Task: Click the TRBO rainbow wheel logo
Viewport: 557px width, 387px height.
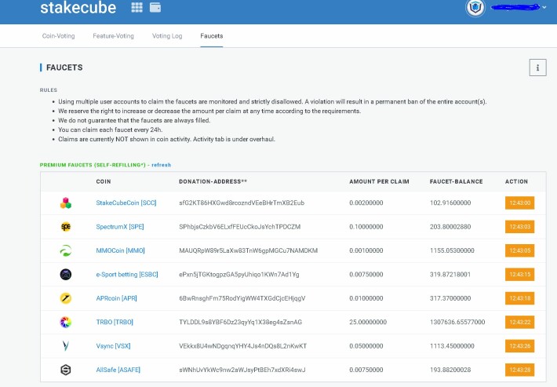Action: point(66,322)
